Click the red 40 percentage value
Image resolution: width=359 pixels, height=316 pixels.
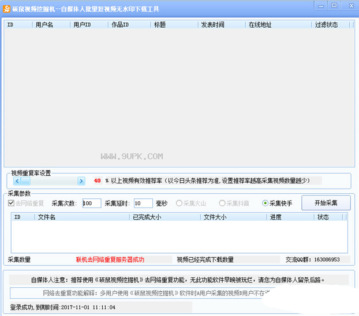pos(98,180)
